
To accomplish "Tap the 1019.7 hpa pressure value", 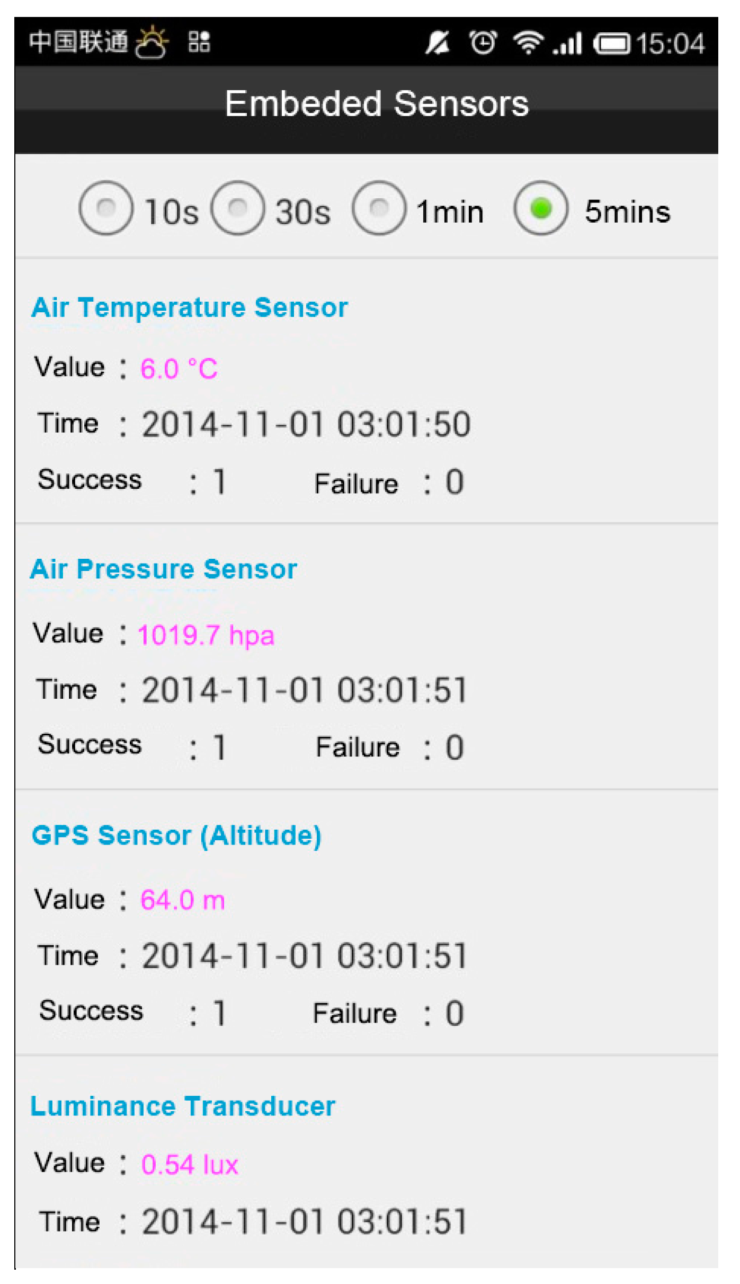I will tap(206, 635).
